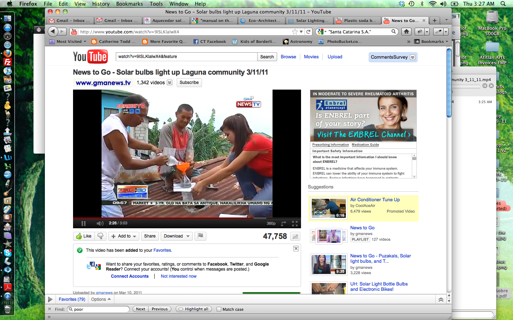This screenshot has width=513, height=320.
Task: Like the video with the Like button
Action: 84,236
